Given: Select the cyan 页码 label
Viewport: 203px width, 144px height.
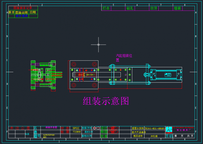Looking at the screenshot, I should pyautogui.click(x=169, y=136).
